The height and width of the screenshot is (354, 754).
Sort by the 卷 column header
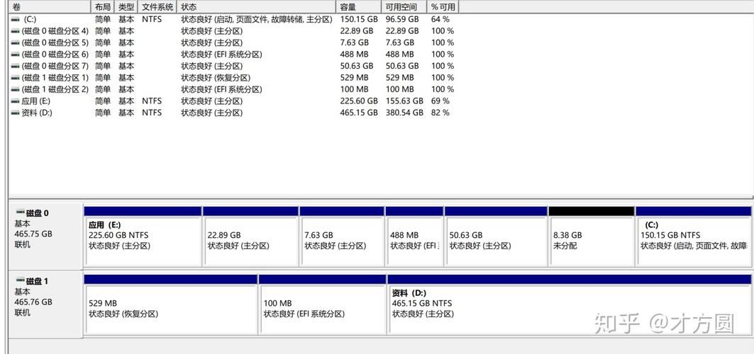pos(50,6)
